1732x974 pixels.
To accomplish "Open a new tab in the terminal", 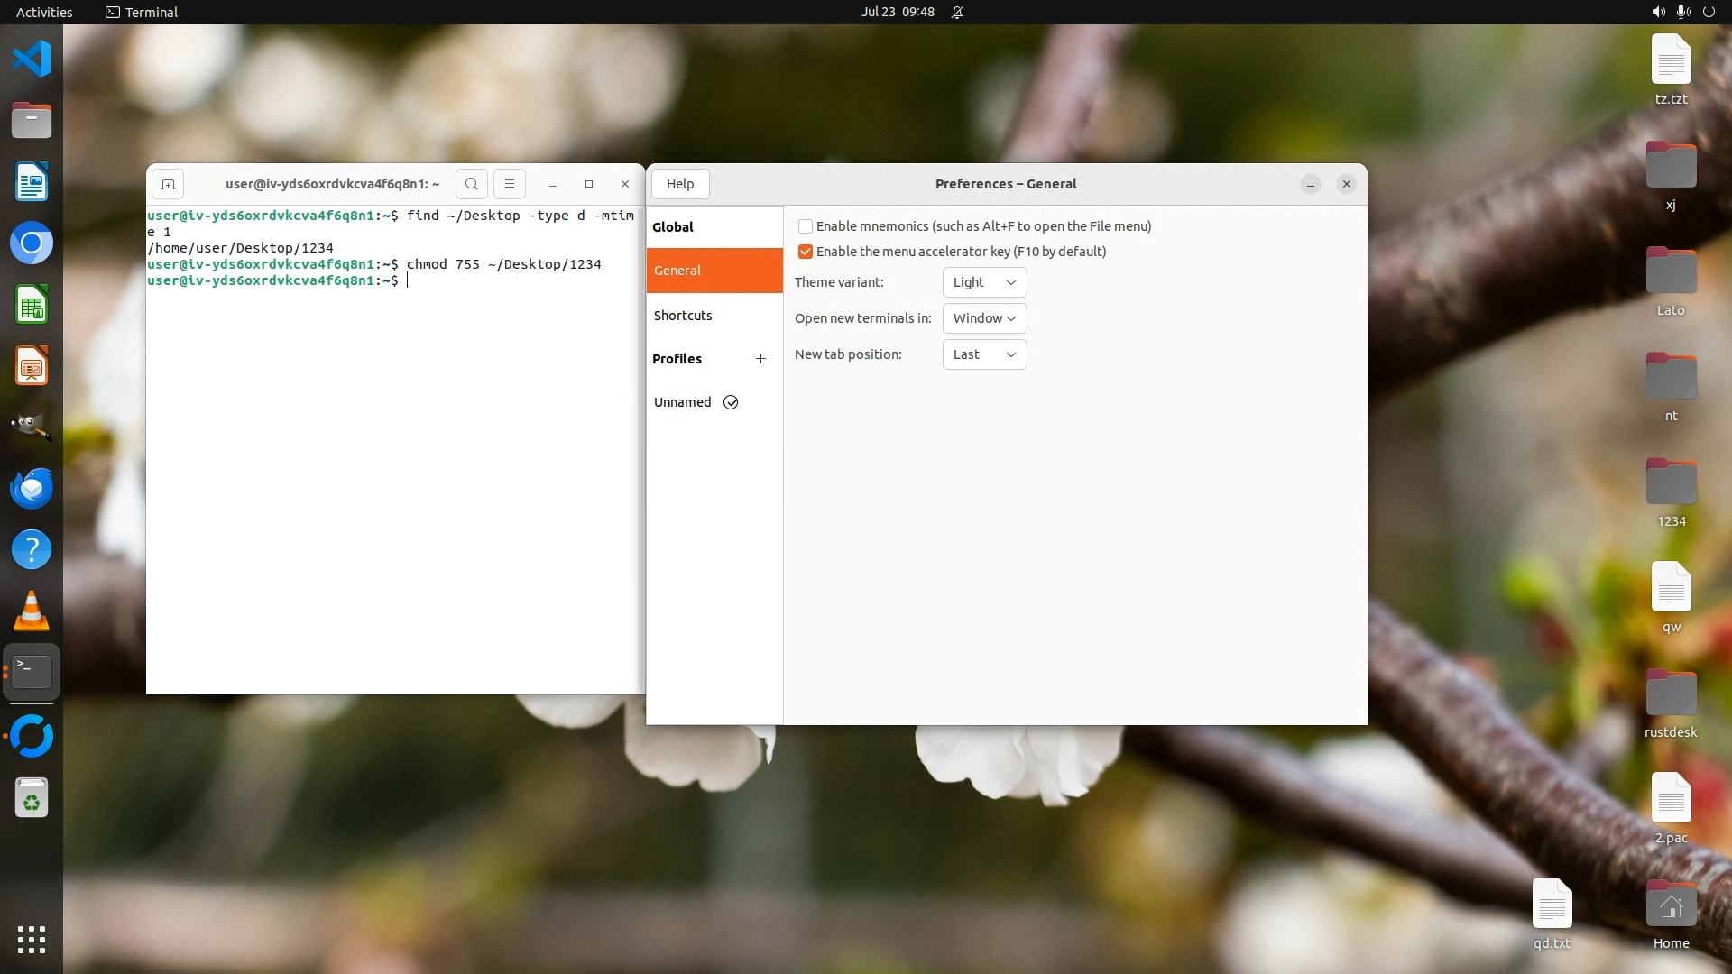I will tap(168, 184).
